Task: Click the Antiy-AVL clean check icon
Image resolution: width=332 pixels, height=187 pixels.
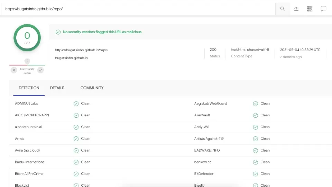Action: click(x=255, y=127)
